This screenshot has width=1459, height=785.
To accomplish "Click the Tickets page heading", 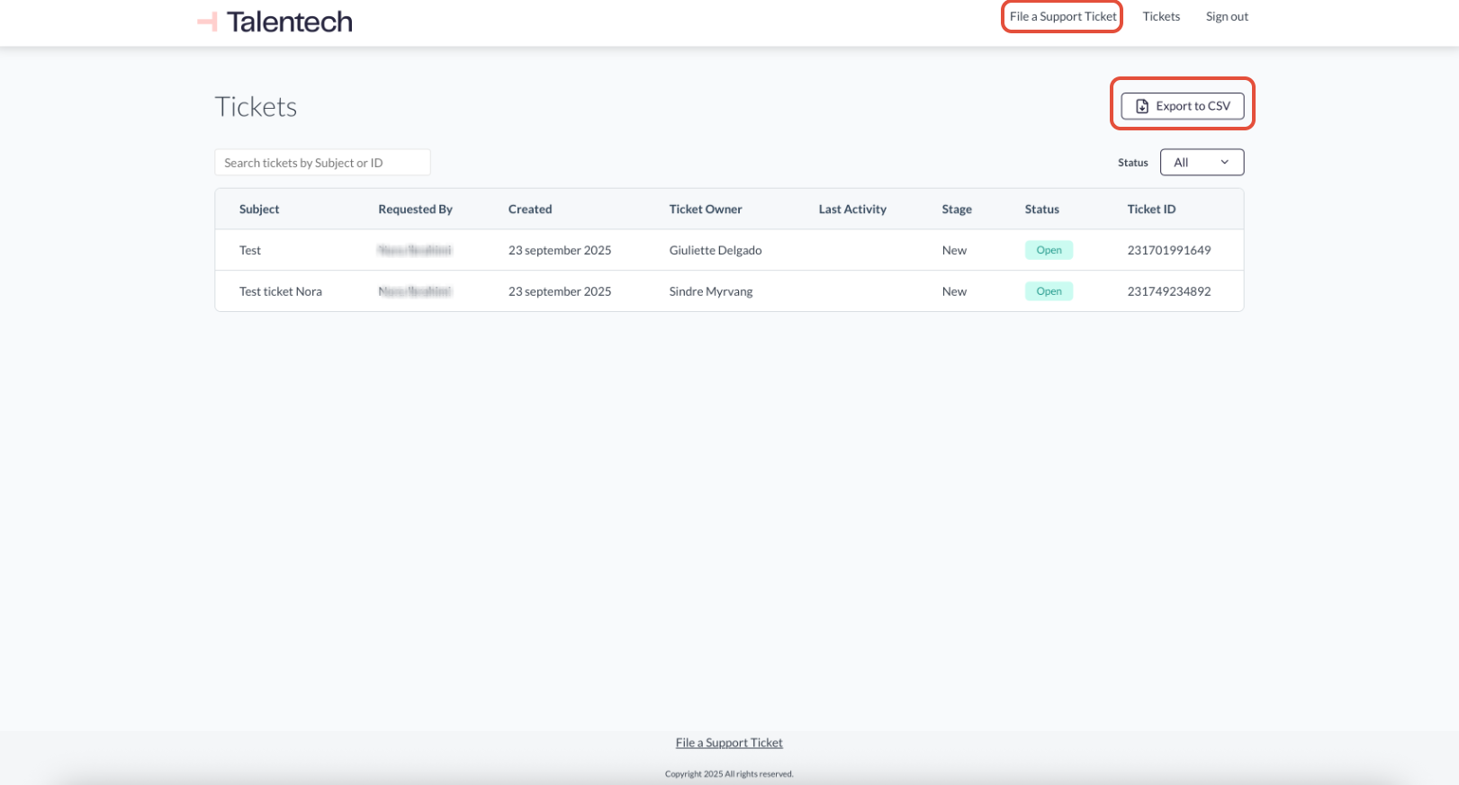I will point(256,107).
